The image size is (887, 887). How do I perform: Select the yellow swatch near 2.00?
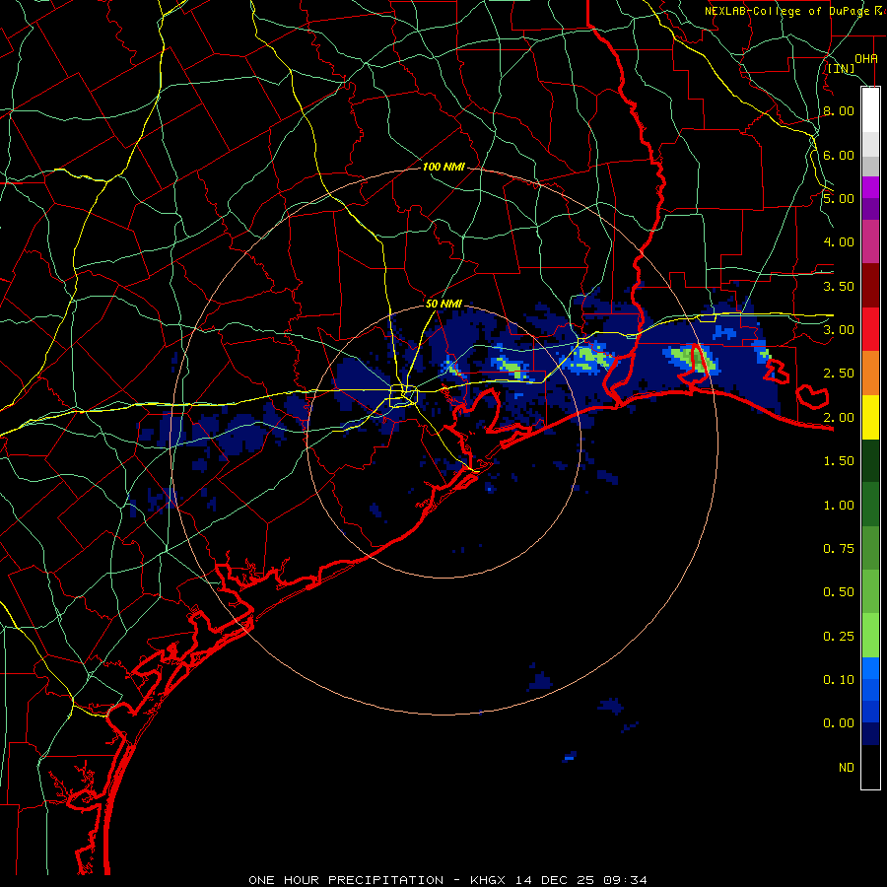870,417
